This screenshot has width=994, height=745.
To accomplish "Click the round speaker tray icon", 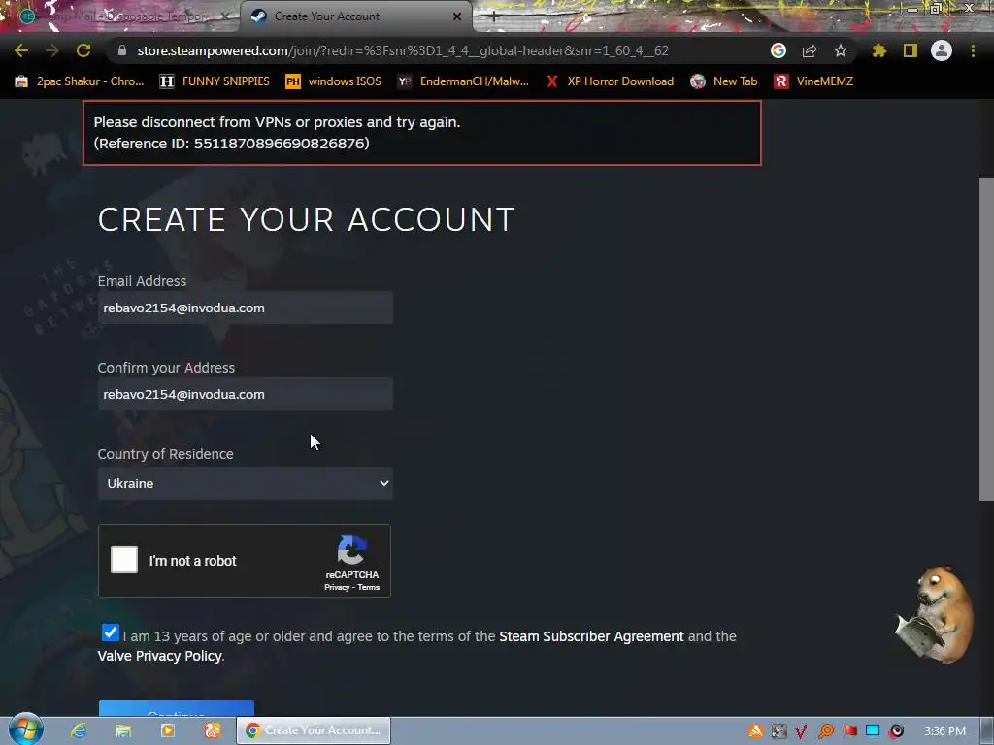I will [896, 731].
